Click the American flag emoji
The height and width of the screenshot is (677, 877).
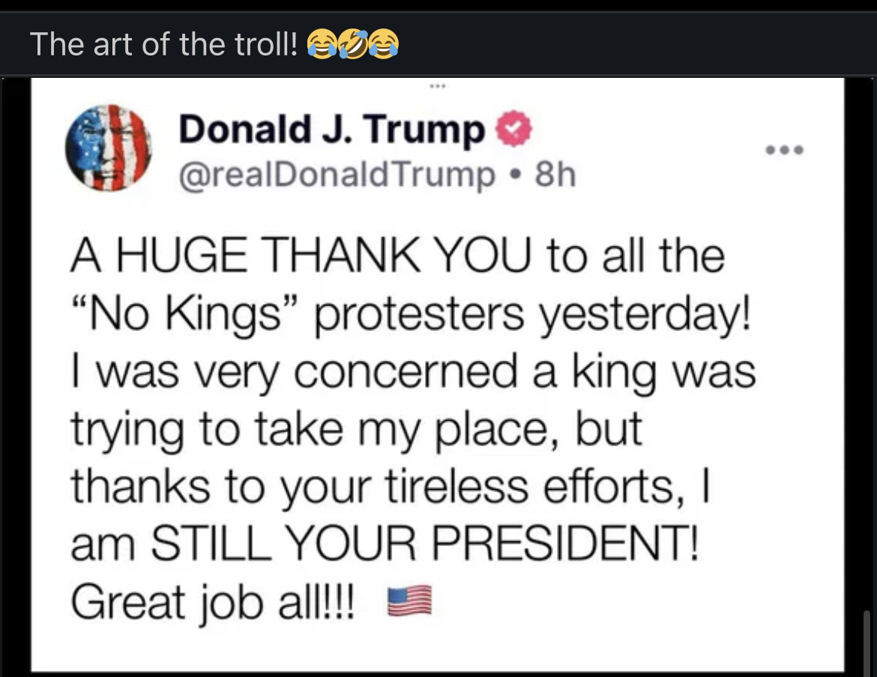pos(409,601)
